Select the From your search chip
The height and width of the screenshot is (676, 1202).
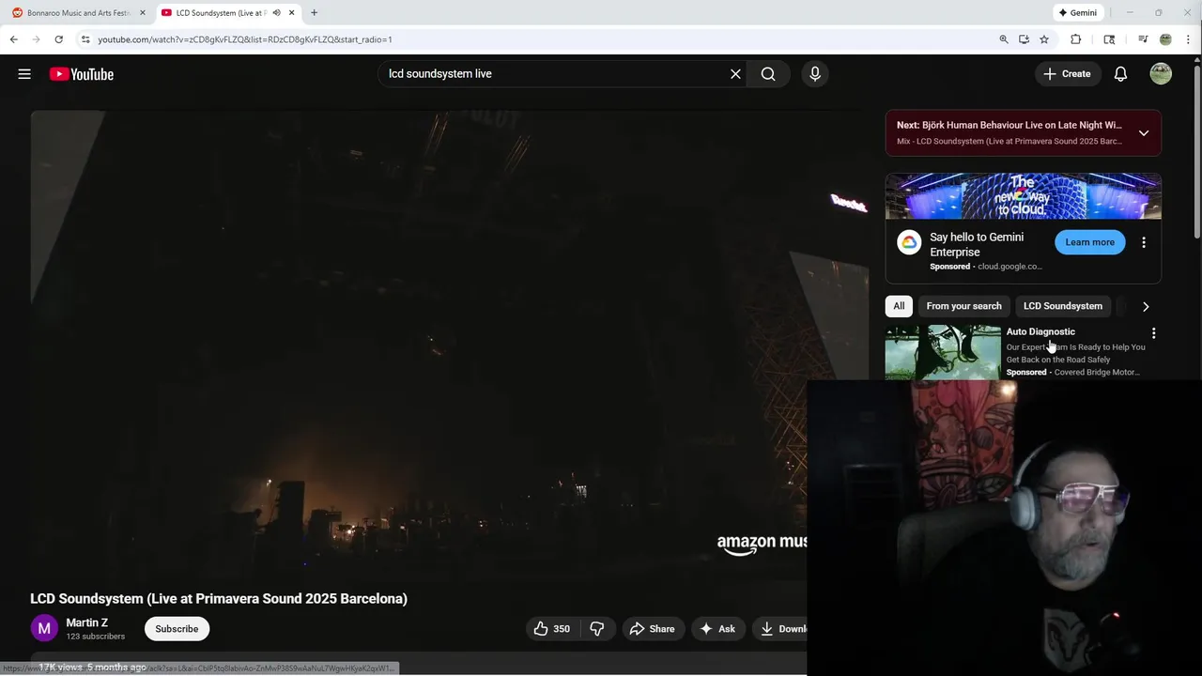[963, 306]
